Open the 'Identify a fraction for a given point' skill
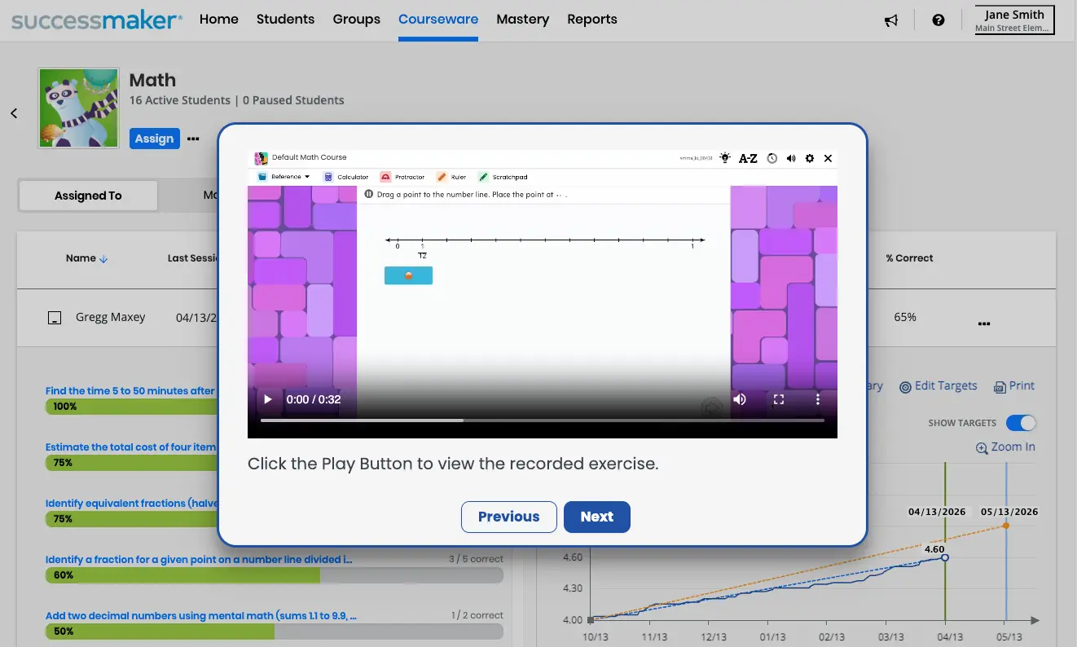The height and width of the screenshot is (647, 1077). (200, 560)
